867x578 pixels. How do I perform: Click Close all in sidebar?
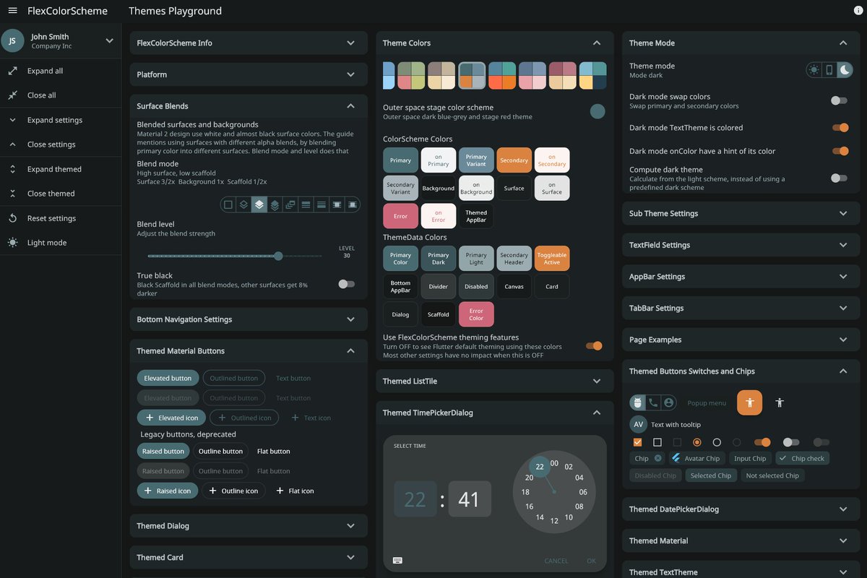[x=61, y=95]
